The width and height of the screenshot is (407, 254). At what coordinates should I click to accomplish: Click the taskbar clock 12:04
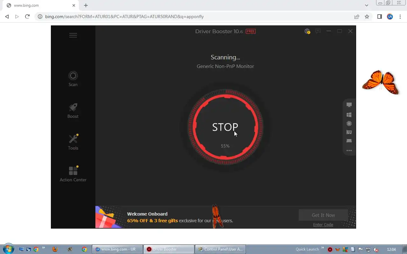391,249
